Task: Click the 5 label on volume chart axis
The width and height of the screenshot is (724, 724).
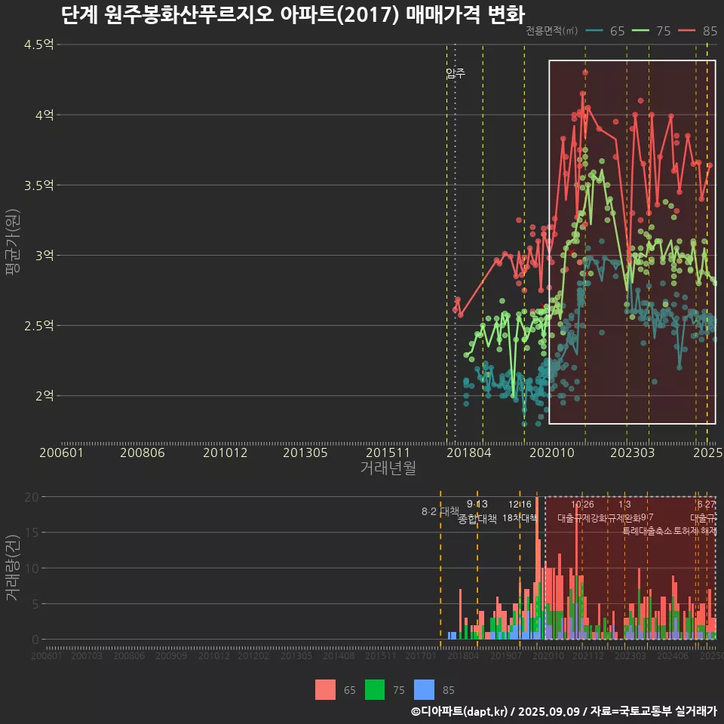Action: tap(35, 604)
